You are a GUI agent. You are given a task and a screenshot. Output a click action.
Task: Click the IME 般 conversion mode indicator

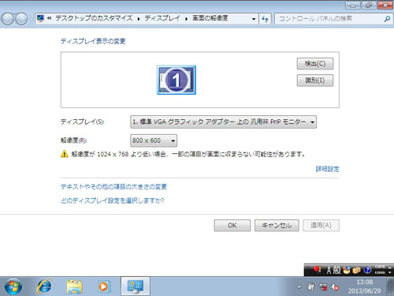point(336,270)
